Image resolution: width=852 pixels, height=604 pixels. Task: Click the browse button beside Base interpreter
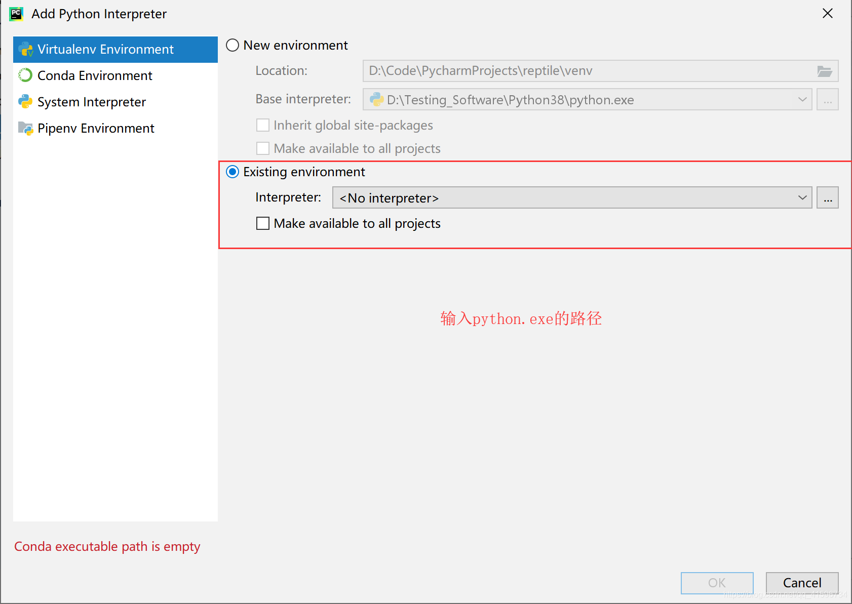click(827, 99)
